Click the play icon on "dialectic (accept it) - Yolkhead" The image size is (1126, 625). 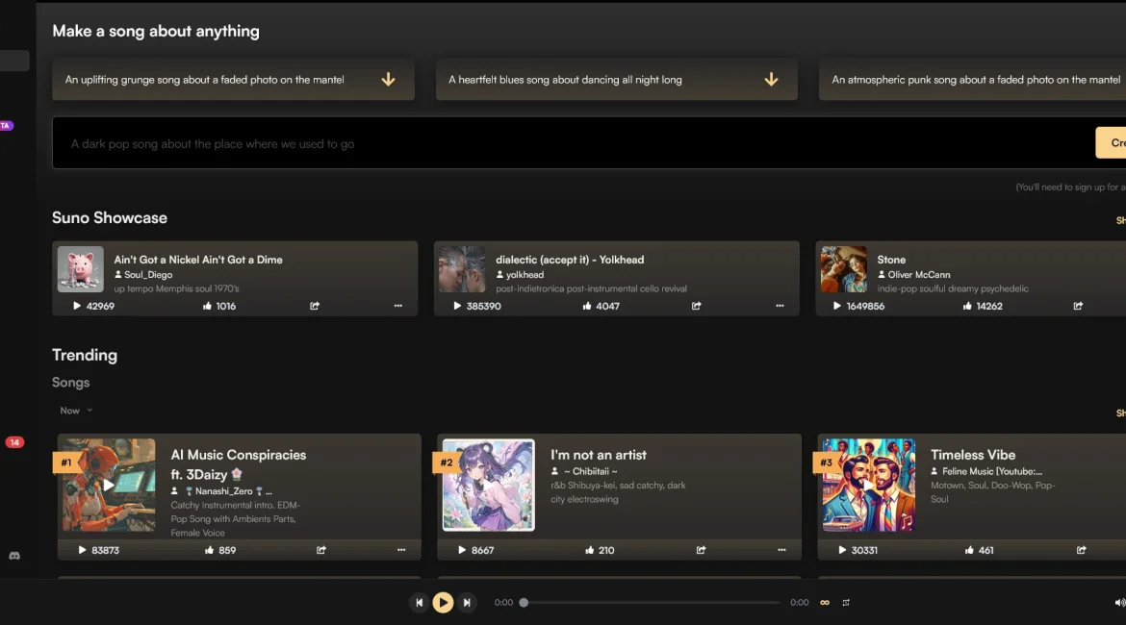457,306
